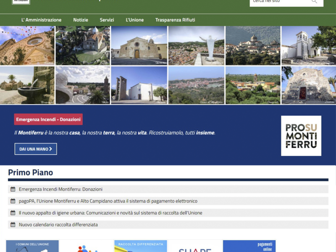Select photo of church facade with colorful bunting
This screenshot has height=252, width=336.
click(27, 45)
